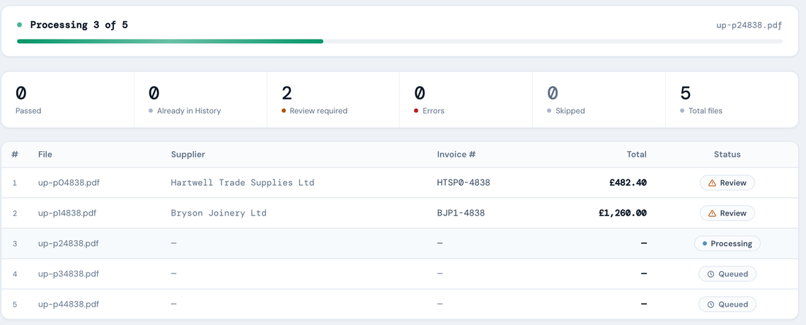806x325 pixels.
Task: Click the Status column header
Action: click(x=727, y=154)
